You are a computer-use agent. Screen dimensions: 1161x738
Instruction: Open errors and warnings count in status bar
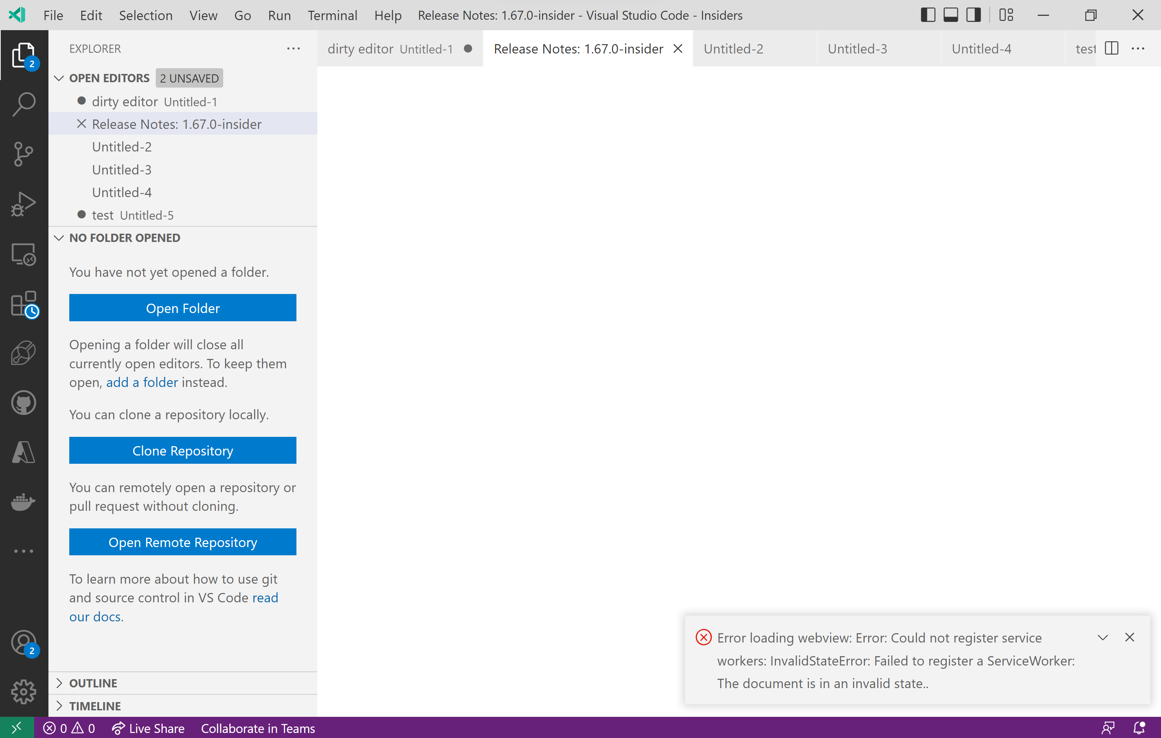[69, 728]
